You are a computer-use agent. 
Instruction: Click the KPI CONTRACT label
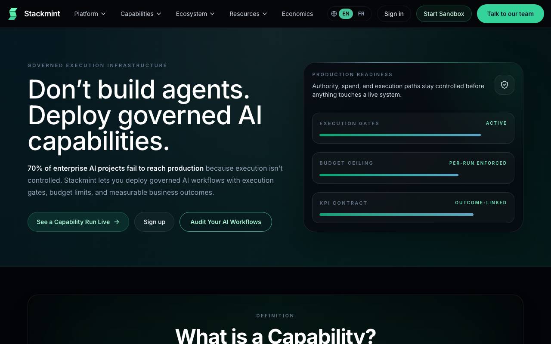[343, 203]
